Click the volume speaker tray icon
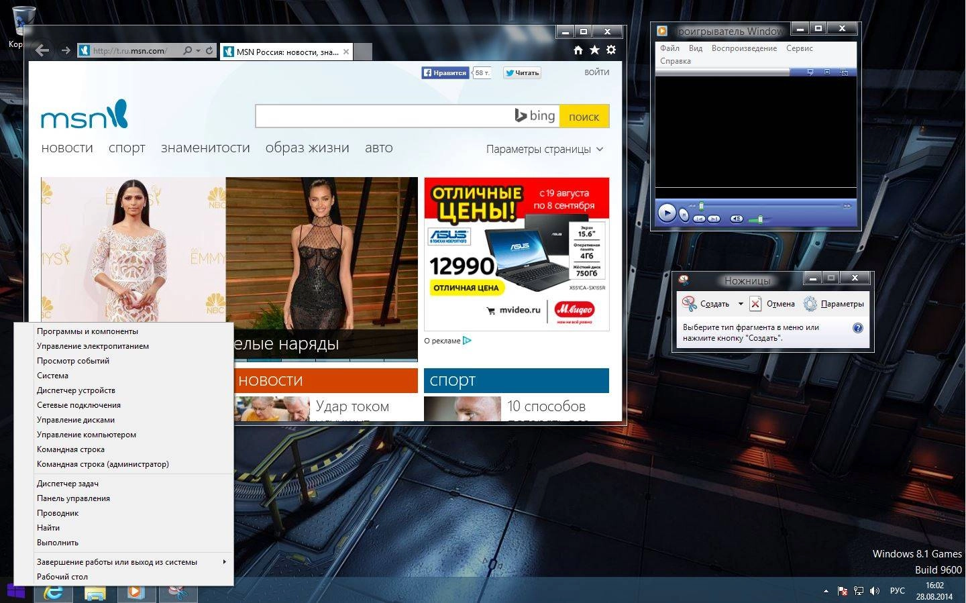966x603 pixels. pos(875,591)
